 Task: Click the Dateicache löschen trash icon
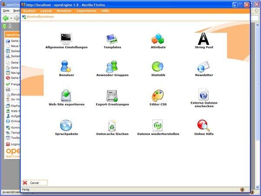112,125
